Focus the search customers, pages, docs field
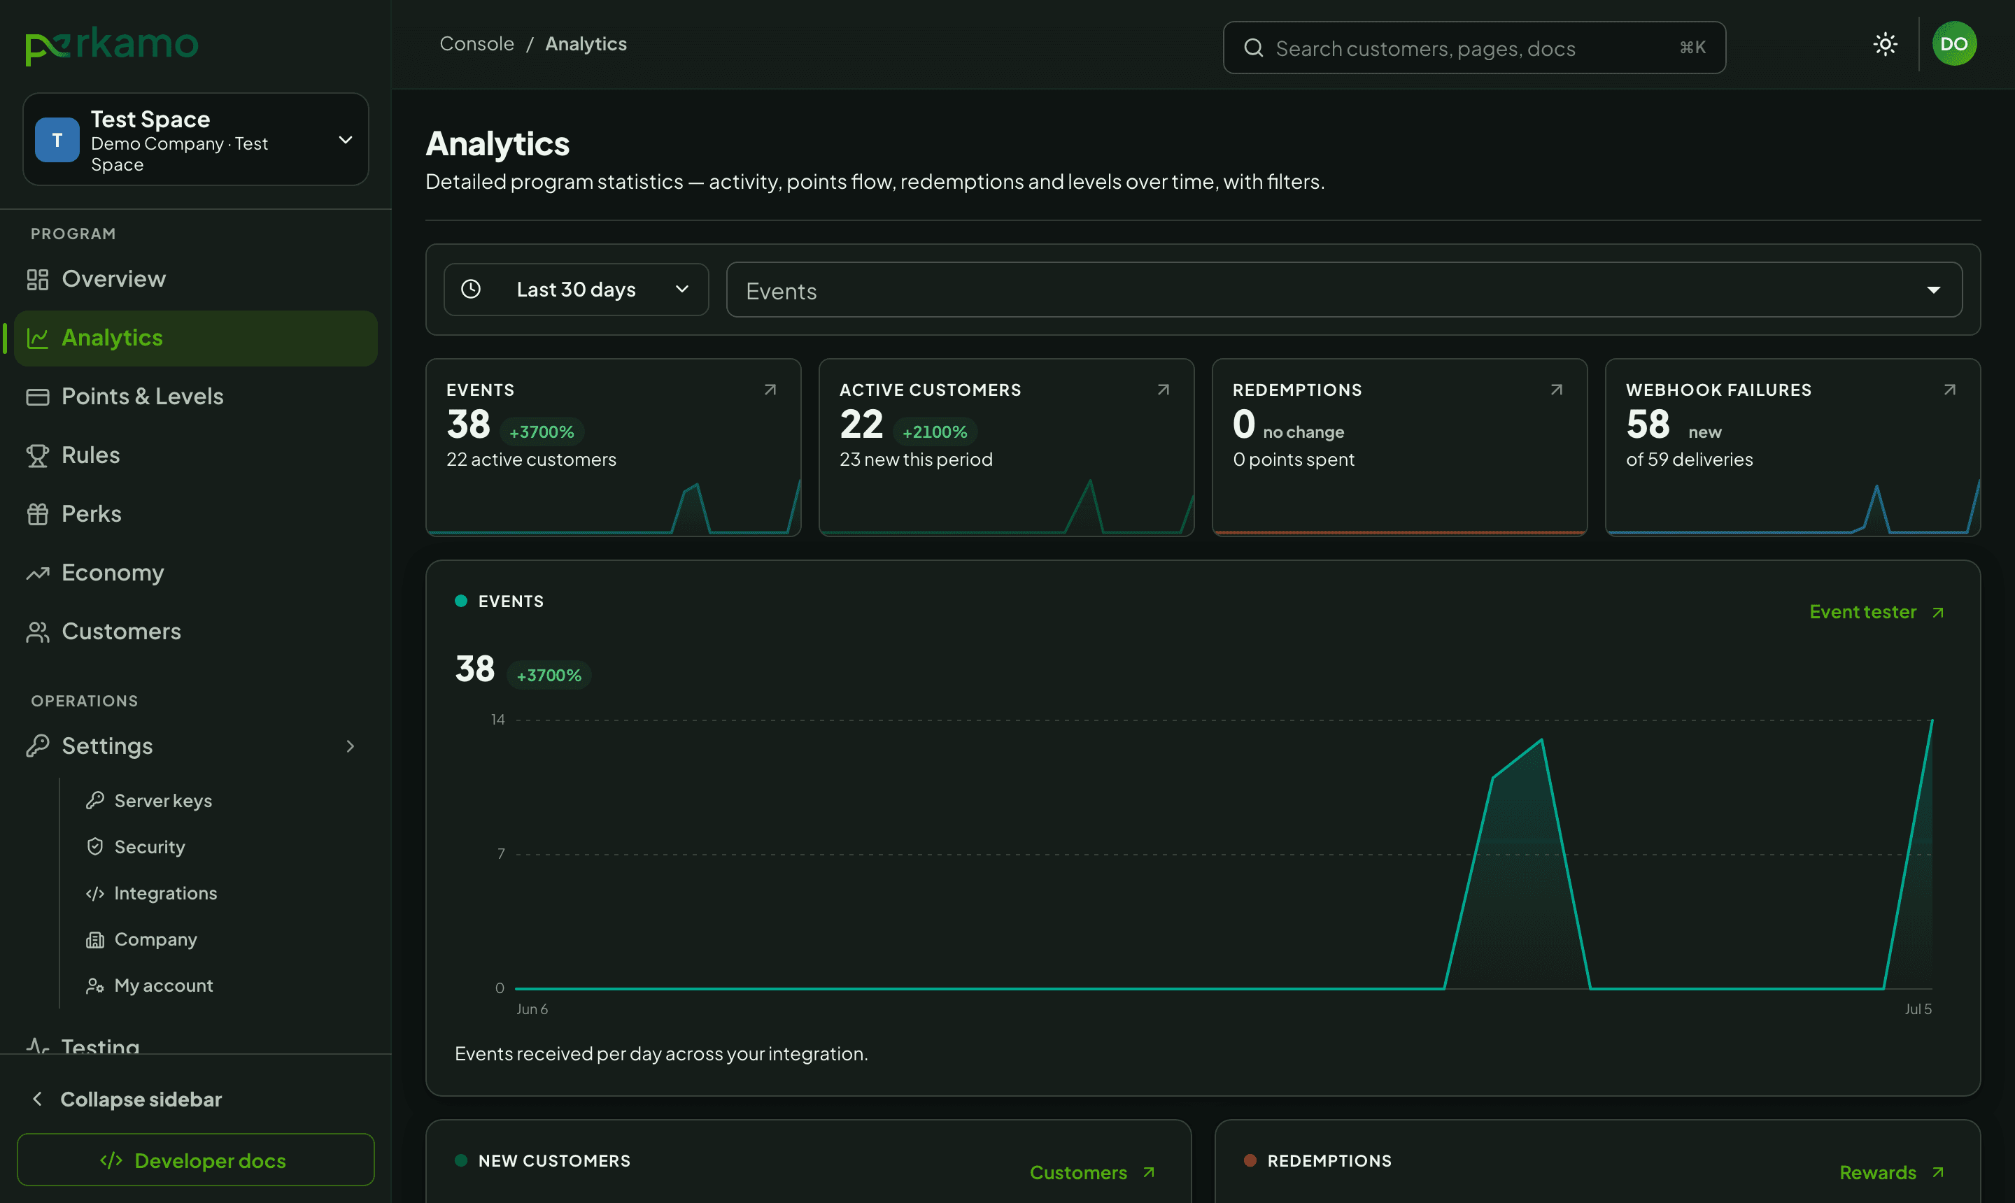 pos(1474,48)
